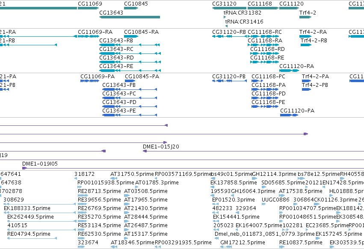364x249 pixels.
Task: Click protein CG31120-PB
Action: (229, 81)
